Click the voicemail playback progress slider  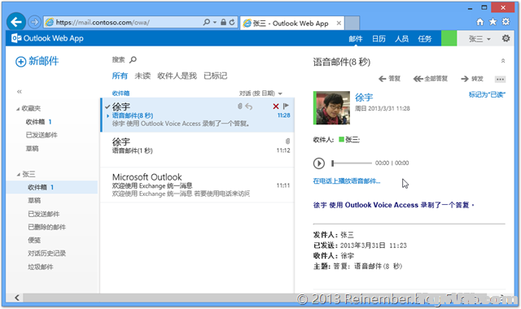[352, 163]
